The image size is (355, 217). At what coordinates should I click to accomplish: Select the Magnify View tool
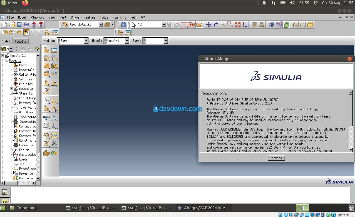tap(223, 25)
